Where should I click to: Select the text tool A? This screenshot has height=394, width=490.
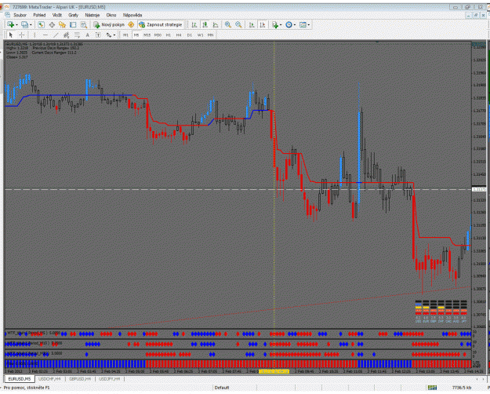(88, 35)
